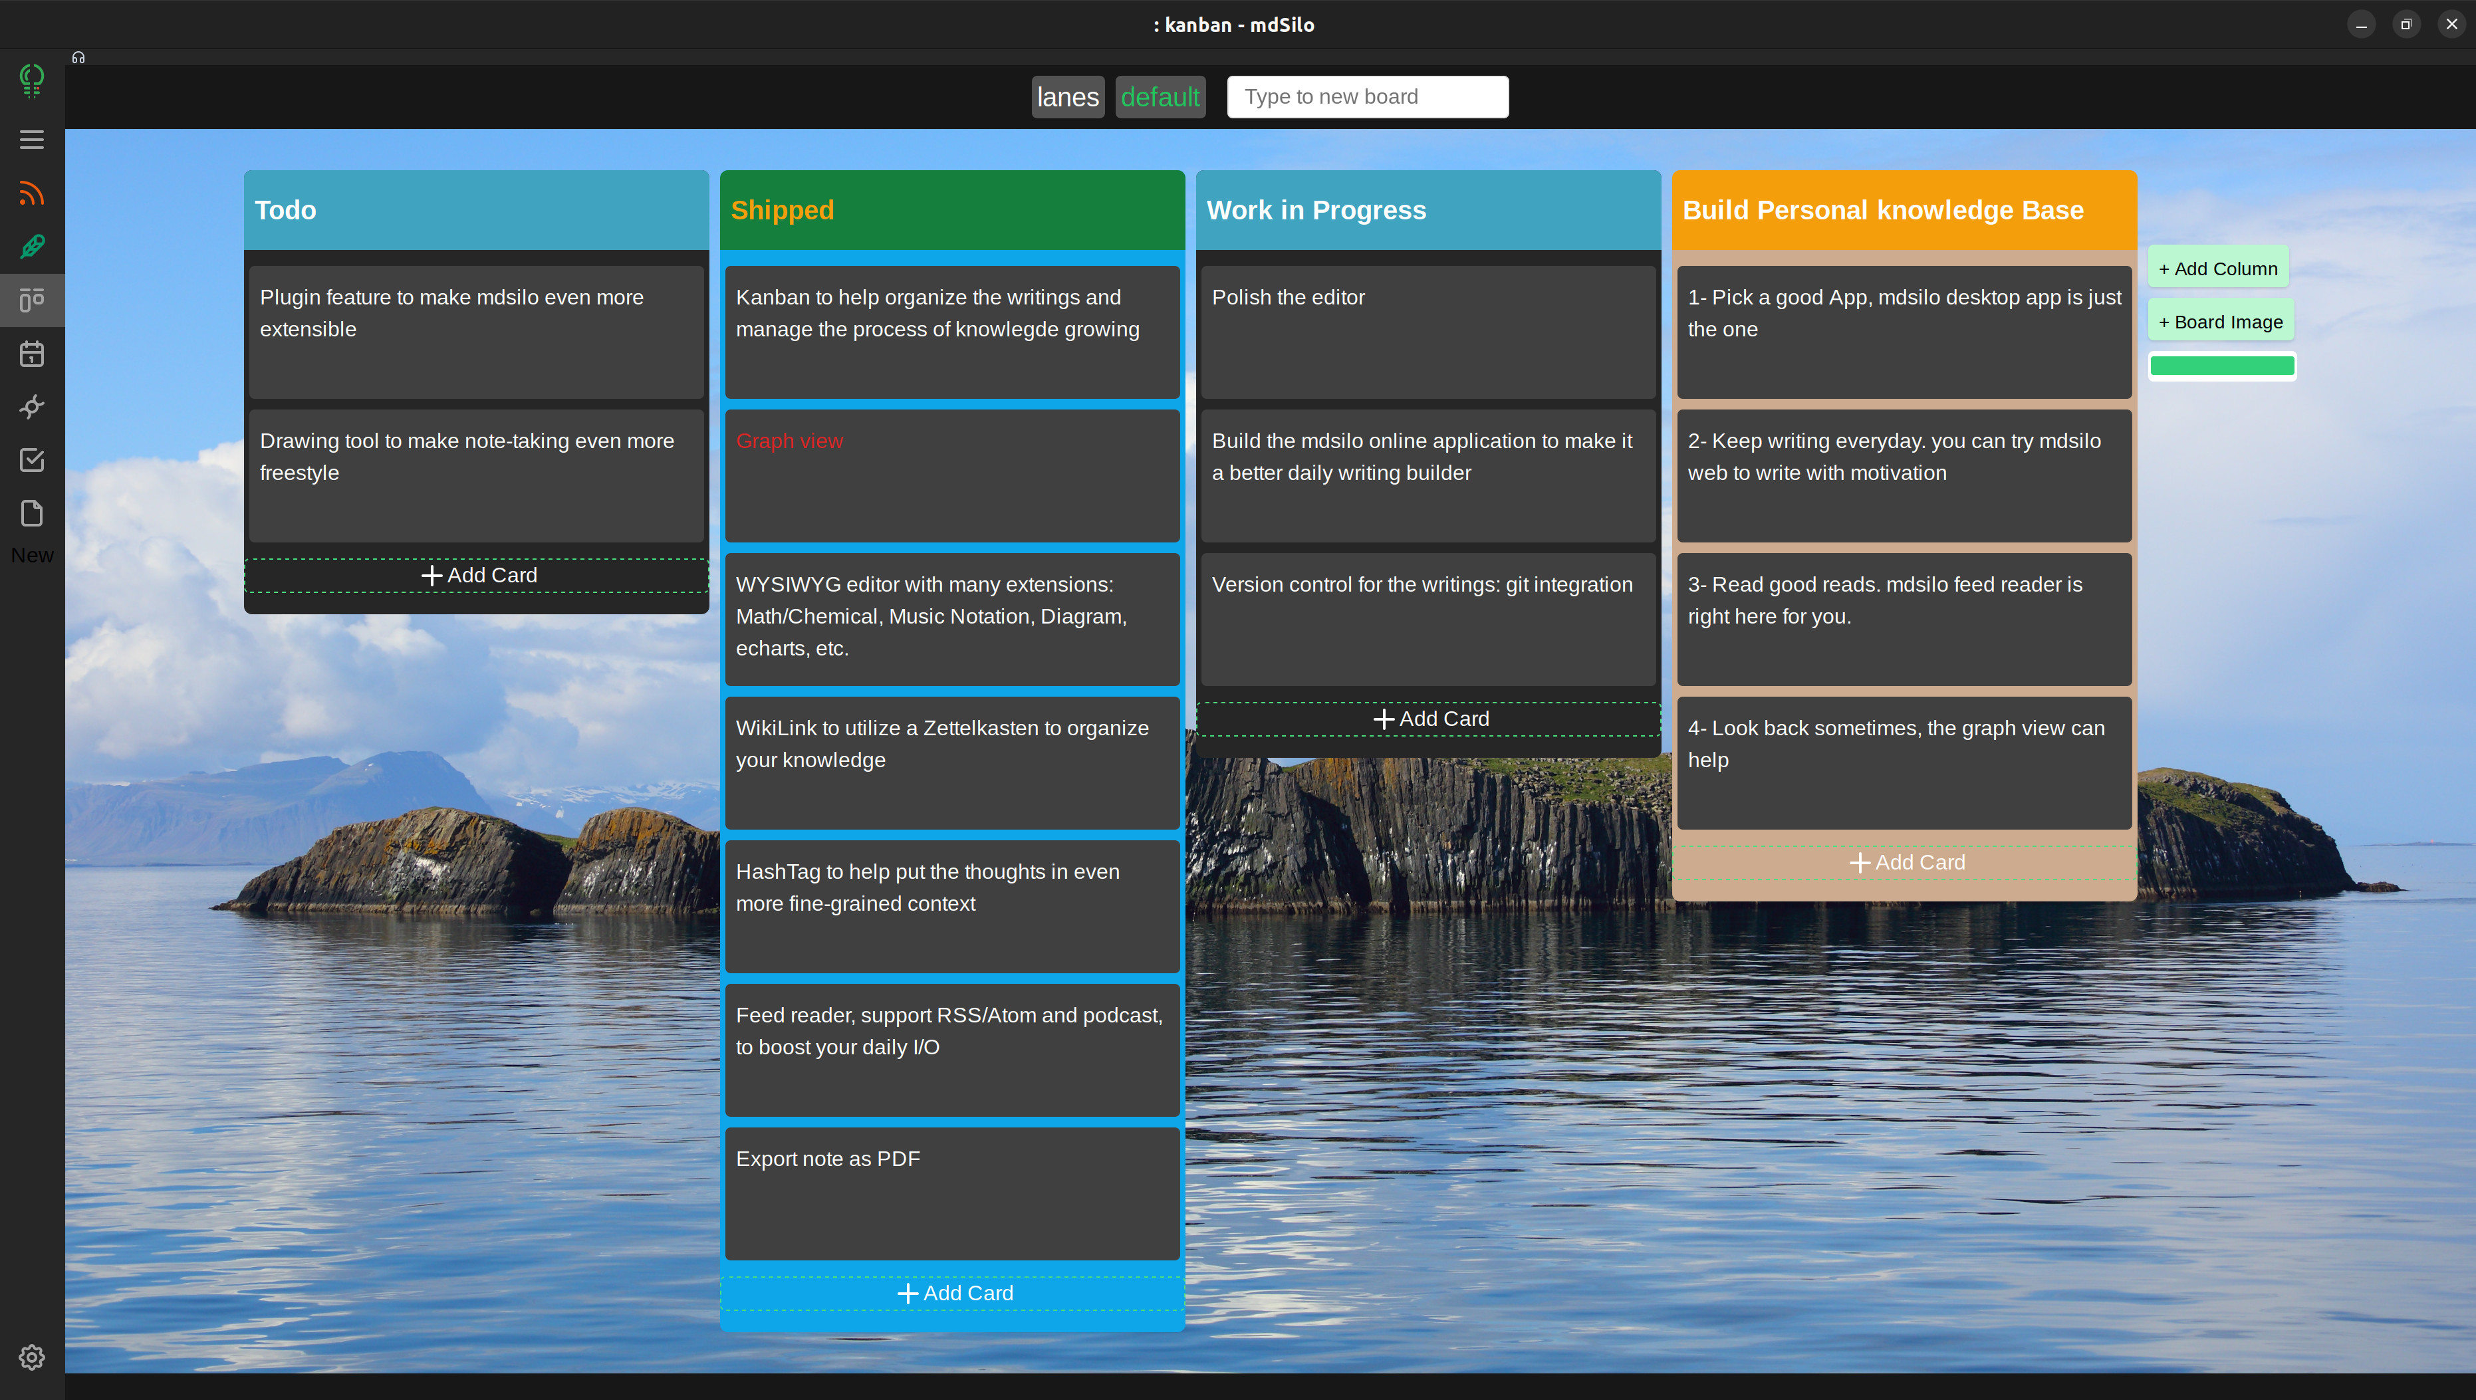Viewport: 2476px width, 1400px height.
Task: Select the kanban board sidebar icon
Action: tap(32, 300)
